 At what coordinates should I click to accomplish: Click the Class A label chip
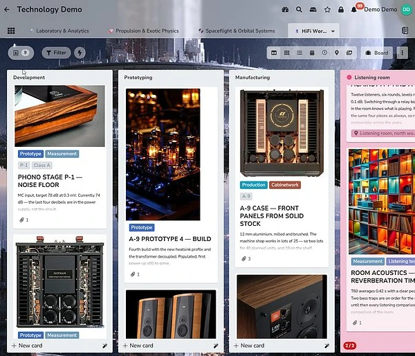click(41, 166)
